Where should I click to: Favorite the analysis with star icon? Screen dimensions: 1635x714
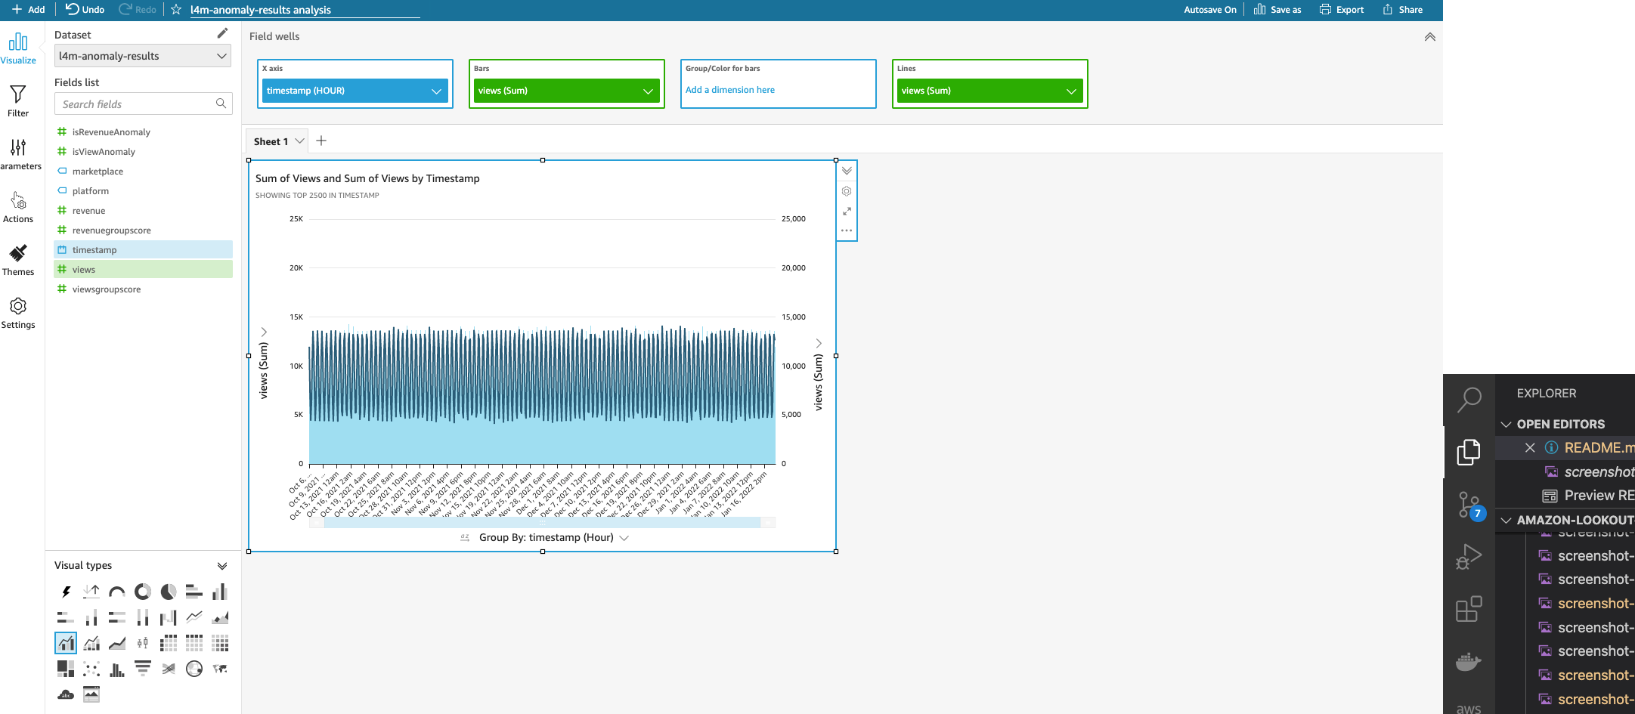coord(176,10)
